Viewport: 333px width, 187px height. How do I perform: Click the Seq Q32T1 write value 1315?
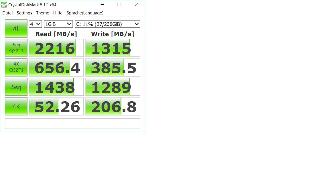[x=112, y=48]
